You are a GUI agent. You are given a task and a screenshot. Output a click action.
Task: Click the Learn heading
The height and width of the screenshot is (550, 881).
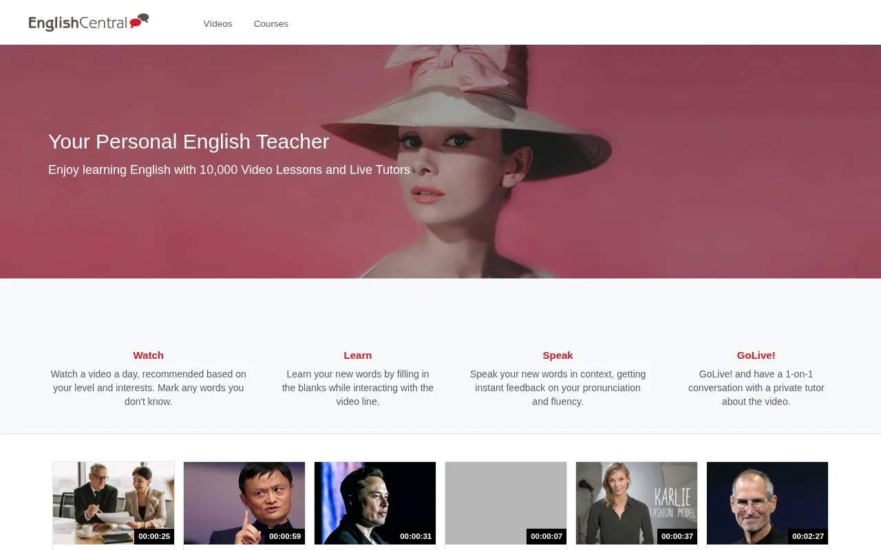pos(358,355)
